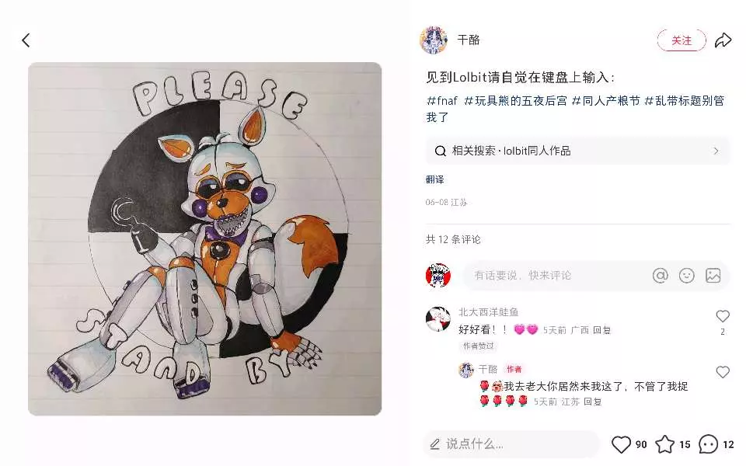Like 北大西洋鲑鱼's comment
This screenshot has width=746, height=466.
pyautogui.click(x=723, y=316)
